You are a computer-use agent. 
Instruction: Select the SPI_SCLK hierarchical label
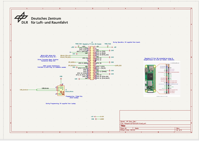(x=72, y=66)
